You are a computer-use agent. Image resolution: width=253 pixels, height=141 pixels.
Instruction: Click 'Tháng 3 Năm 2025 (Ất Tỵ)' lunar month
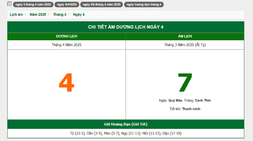click(x=185, y=45)
